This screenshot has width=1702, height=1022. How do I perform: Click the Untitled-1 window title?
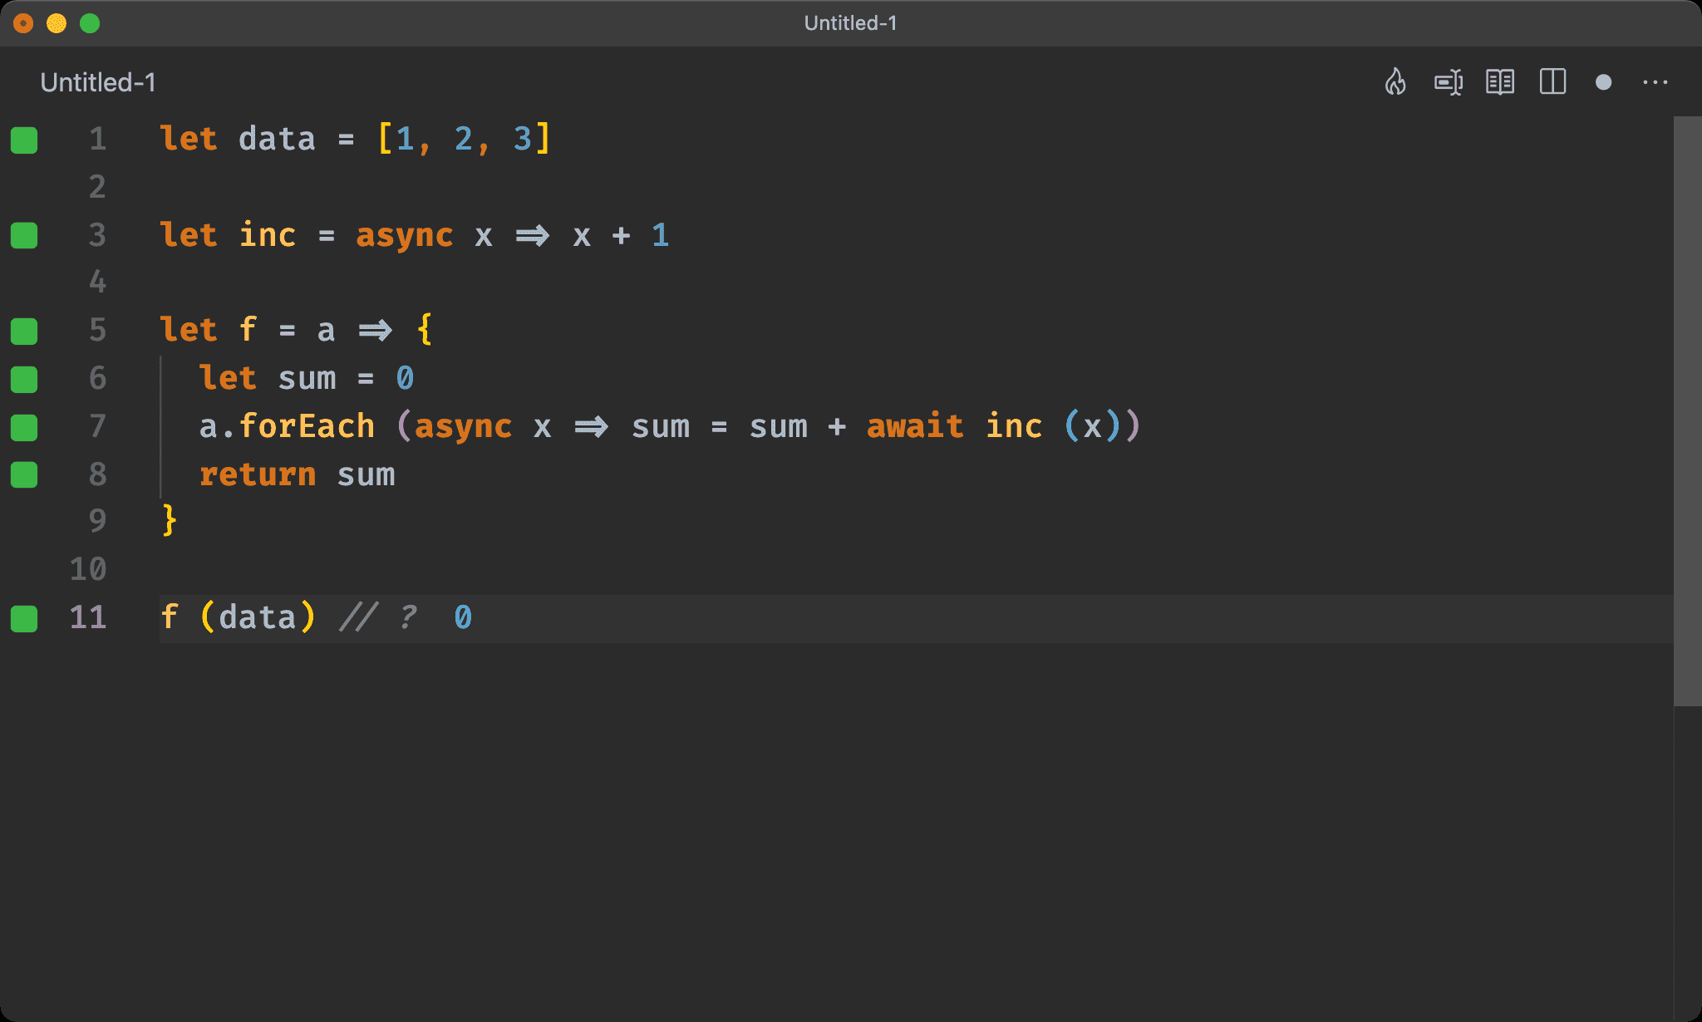click(850, 22)
